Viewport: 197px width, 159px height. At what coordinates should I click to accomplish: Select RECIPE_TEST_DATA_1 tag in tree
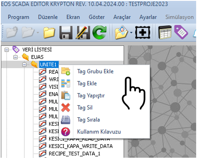point(74,153)
